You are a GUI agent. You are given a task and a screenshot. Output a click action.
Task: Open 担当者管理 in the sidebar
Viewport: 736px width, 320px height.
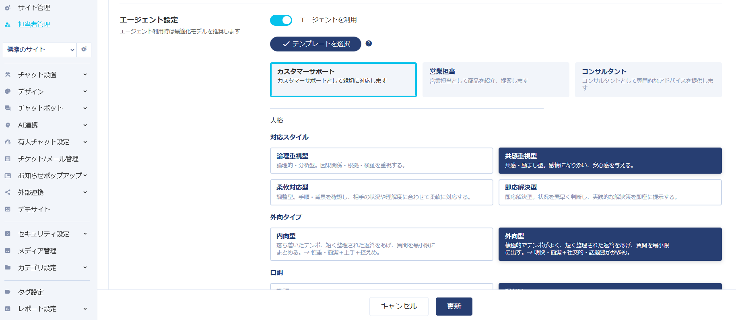pos(34,25)
